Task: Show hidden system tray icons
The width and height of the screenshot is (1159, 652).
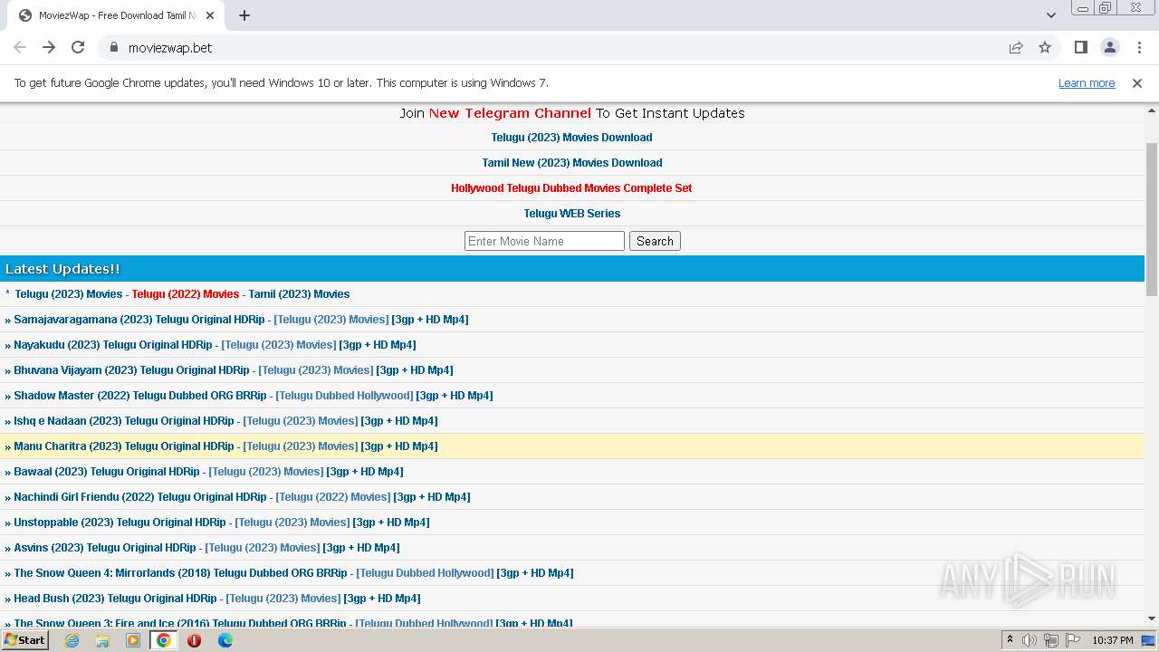Action: coord(1010,640)
